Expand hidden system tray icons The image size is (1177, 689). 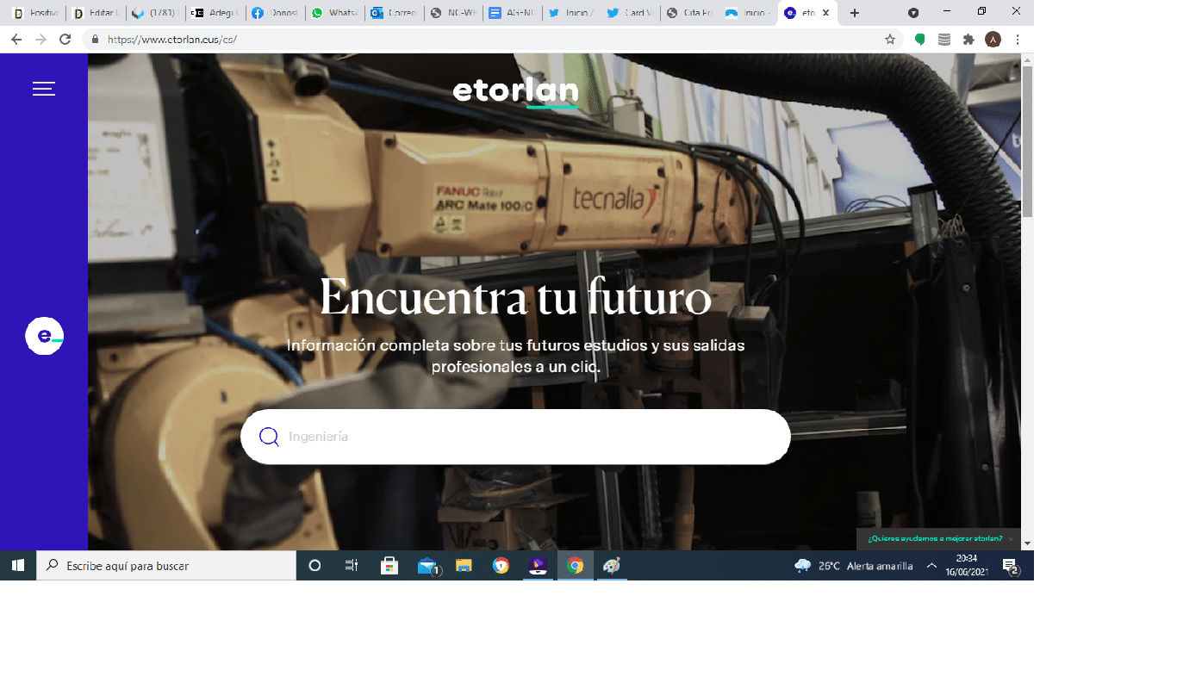pyautogui.click(x=931, y=566)
